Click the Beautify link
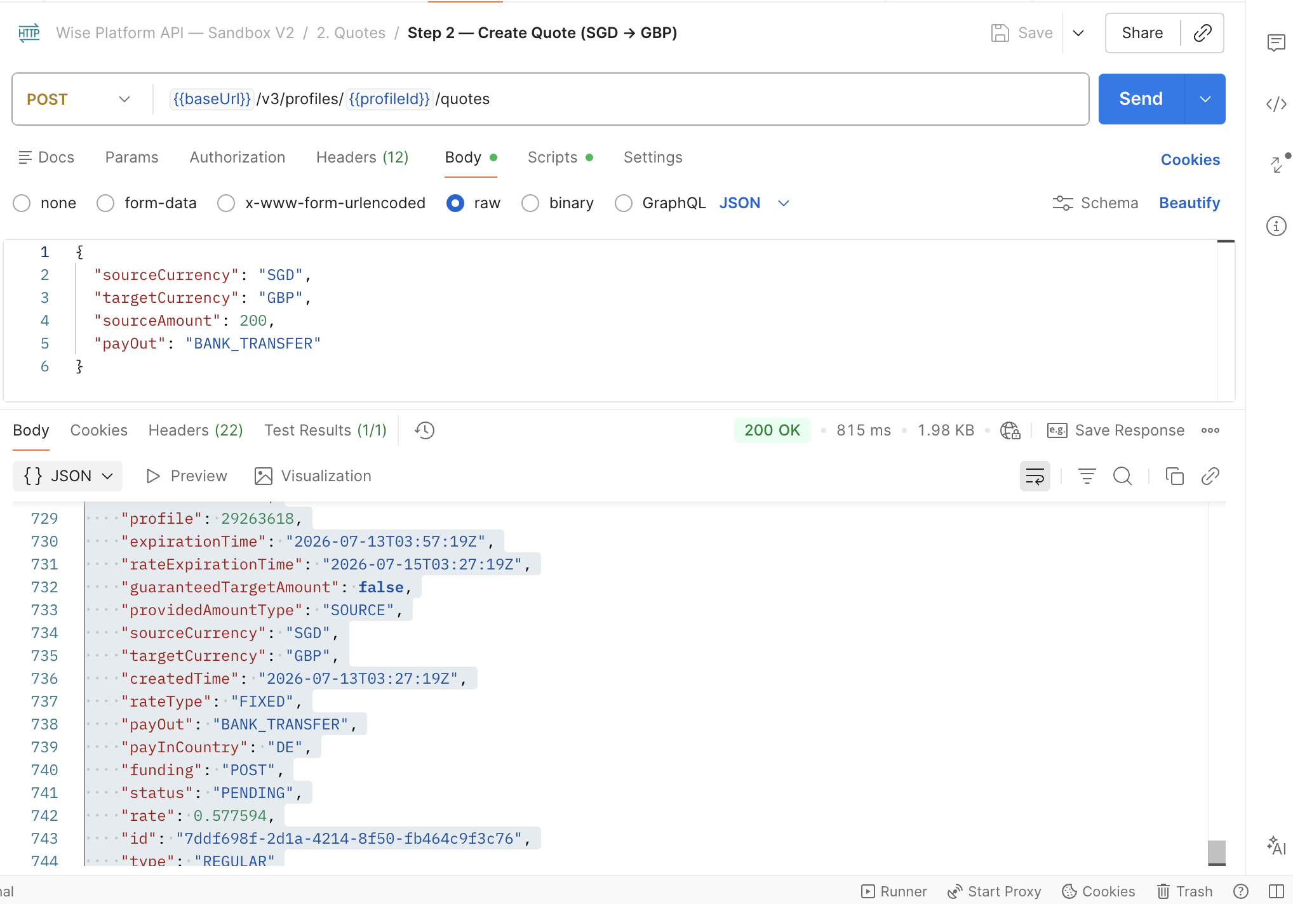1293x904 pixels. (1189, 203)
